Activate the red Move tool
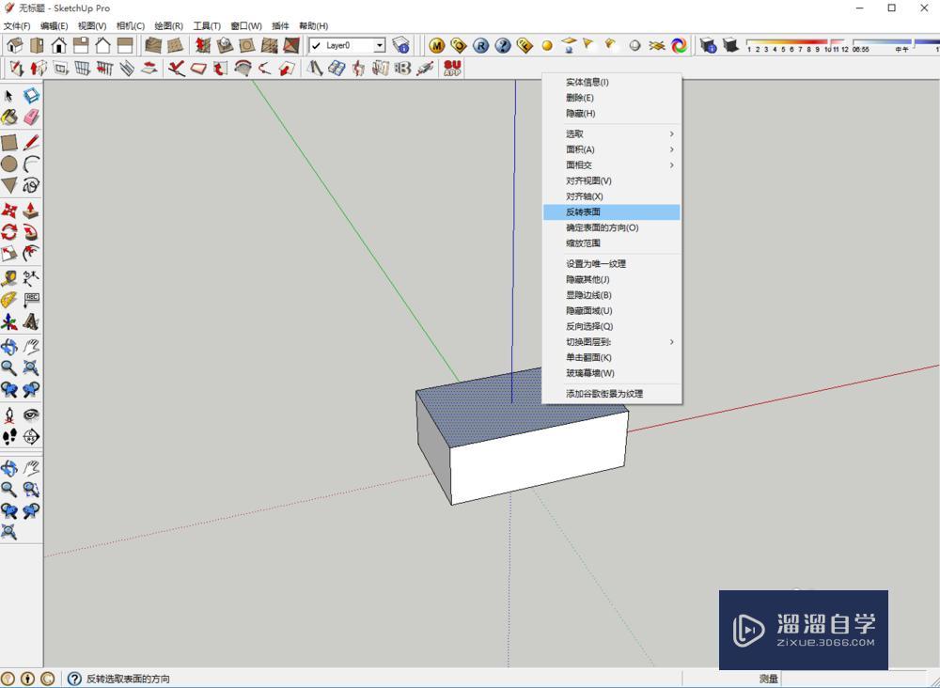This screenshot has height=688, width=940. tap(9, 211)
